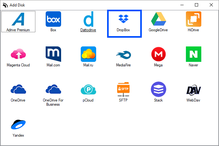Click the Add Disk title bar app icon
The image size is (219, 146).
(x=5, y=5)
